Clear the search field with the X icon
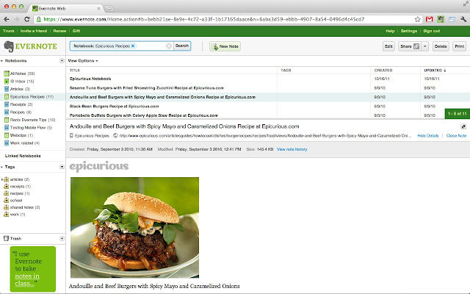This screenshot has width=470, height=294. pos(169,46)
